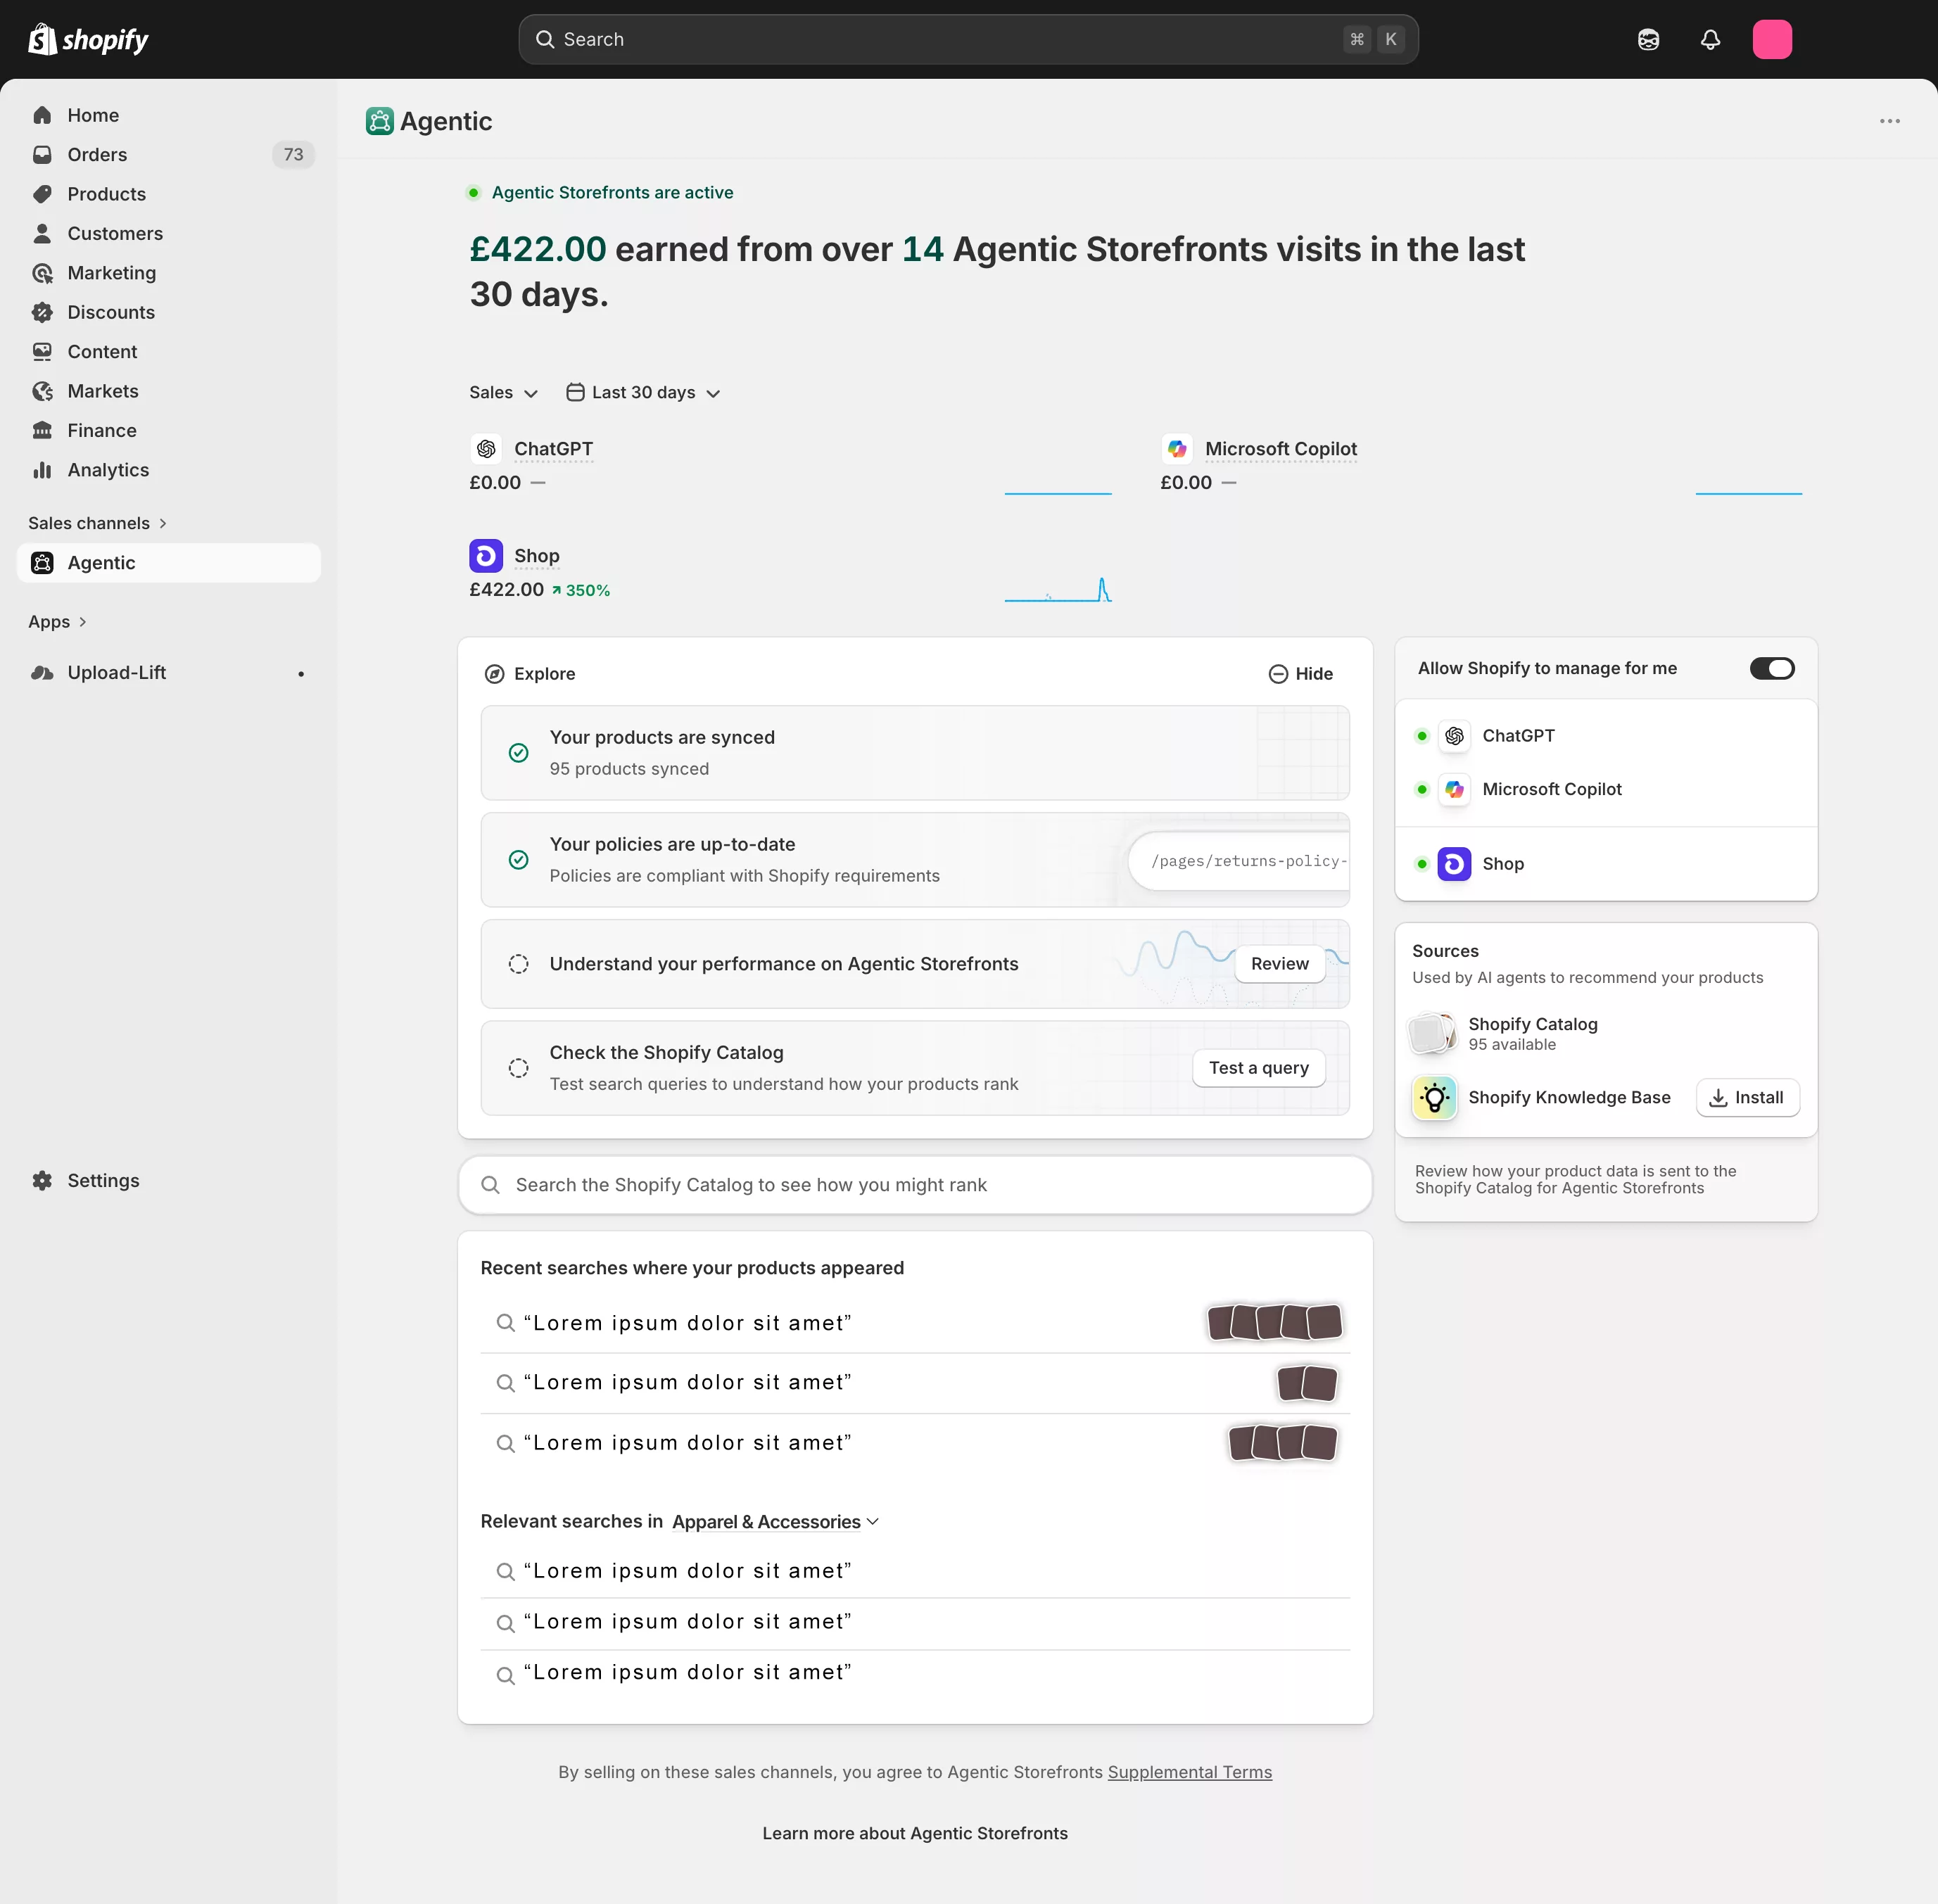
Task: Click the Shop sales sparkline chart
Action: (x=1057, y=590)
